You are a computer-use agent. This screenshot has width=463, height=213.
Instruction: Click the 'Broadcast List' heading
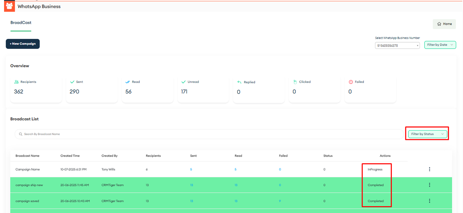click(24, 119)
